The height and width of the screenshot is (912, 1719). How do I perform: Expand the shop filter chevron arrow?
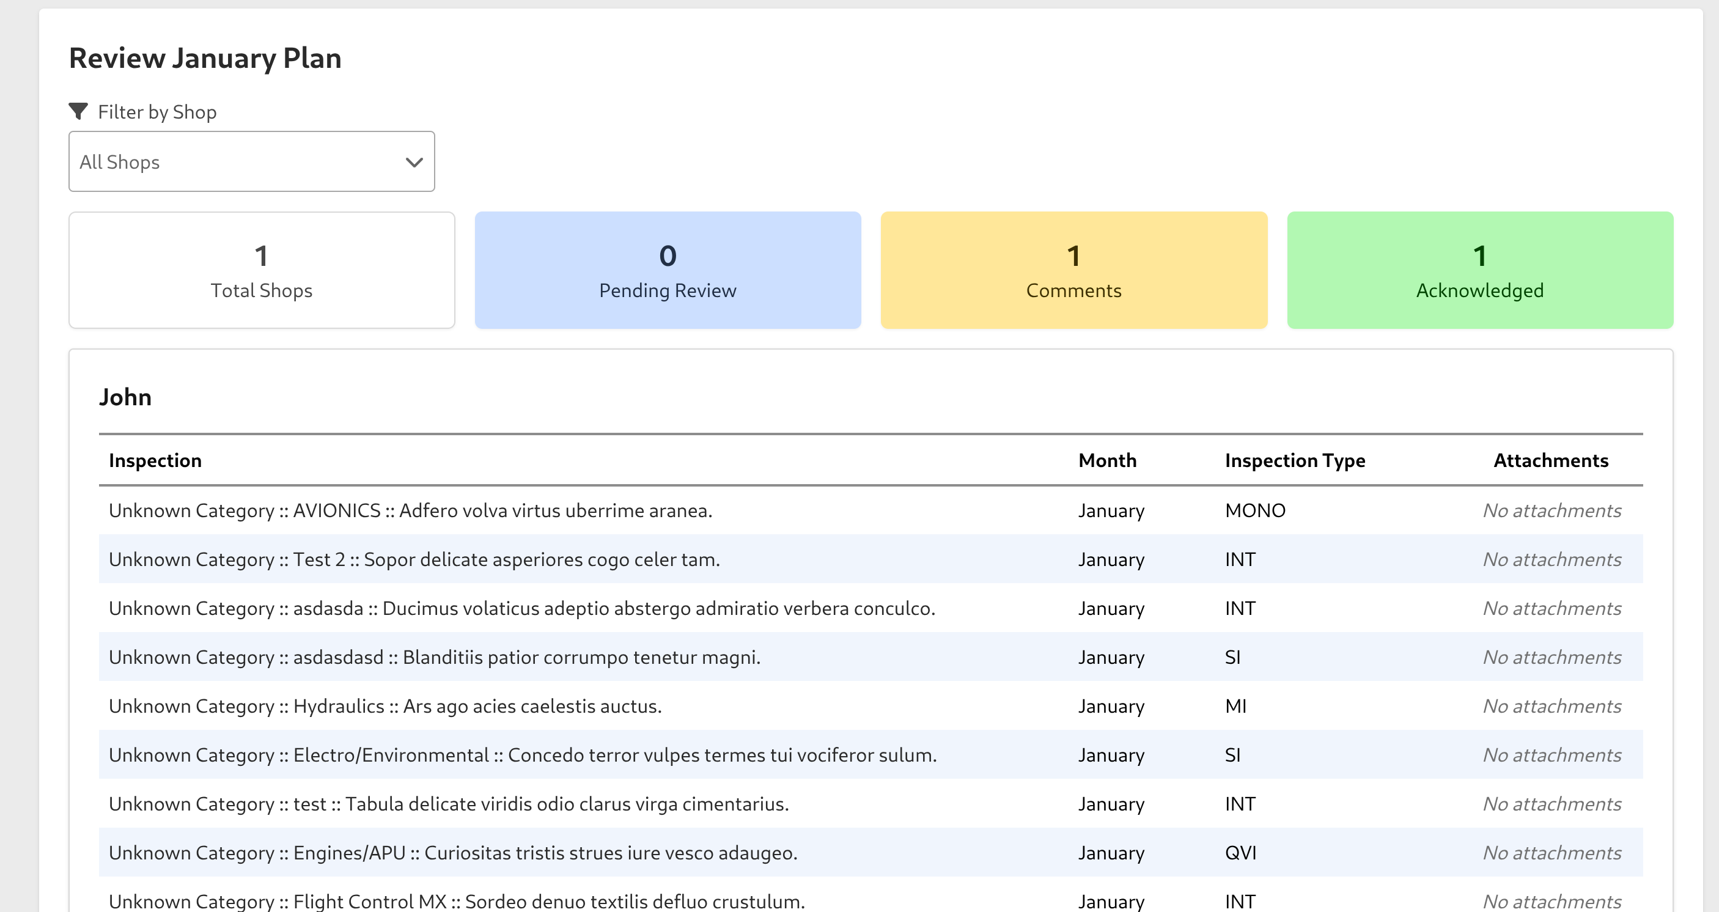[x=414, y=162]
